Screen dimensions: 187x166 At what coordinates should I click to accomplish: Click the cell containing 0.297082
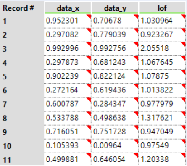tap(68, 35)
